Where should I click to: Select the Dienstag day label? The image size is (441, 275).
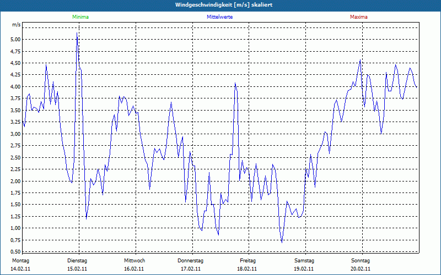[x=77, y=260]
